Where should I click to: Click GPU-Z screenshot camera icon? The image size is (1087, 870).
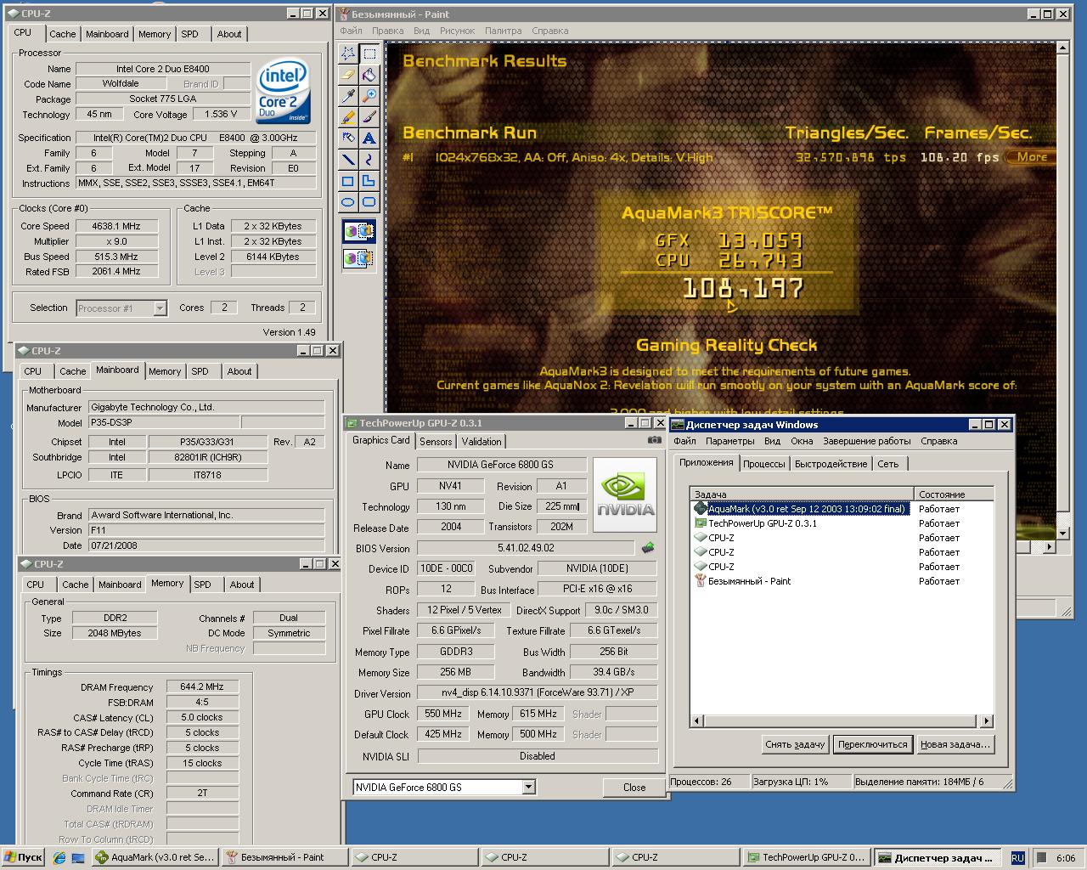654,440
